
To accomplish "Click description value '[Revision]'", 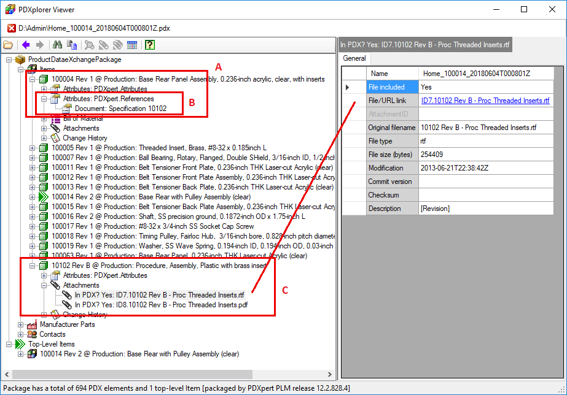I will click(486, 209).
